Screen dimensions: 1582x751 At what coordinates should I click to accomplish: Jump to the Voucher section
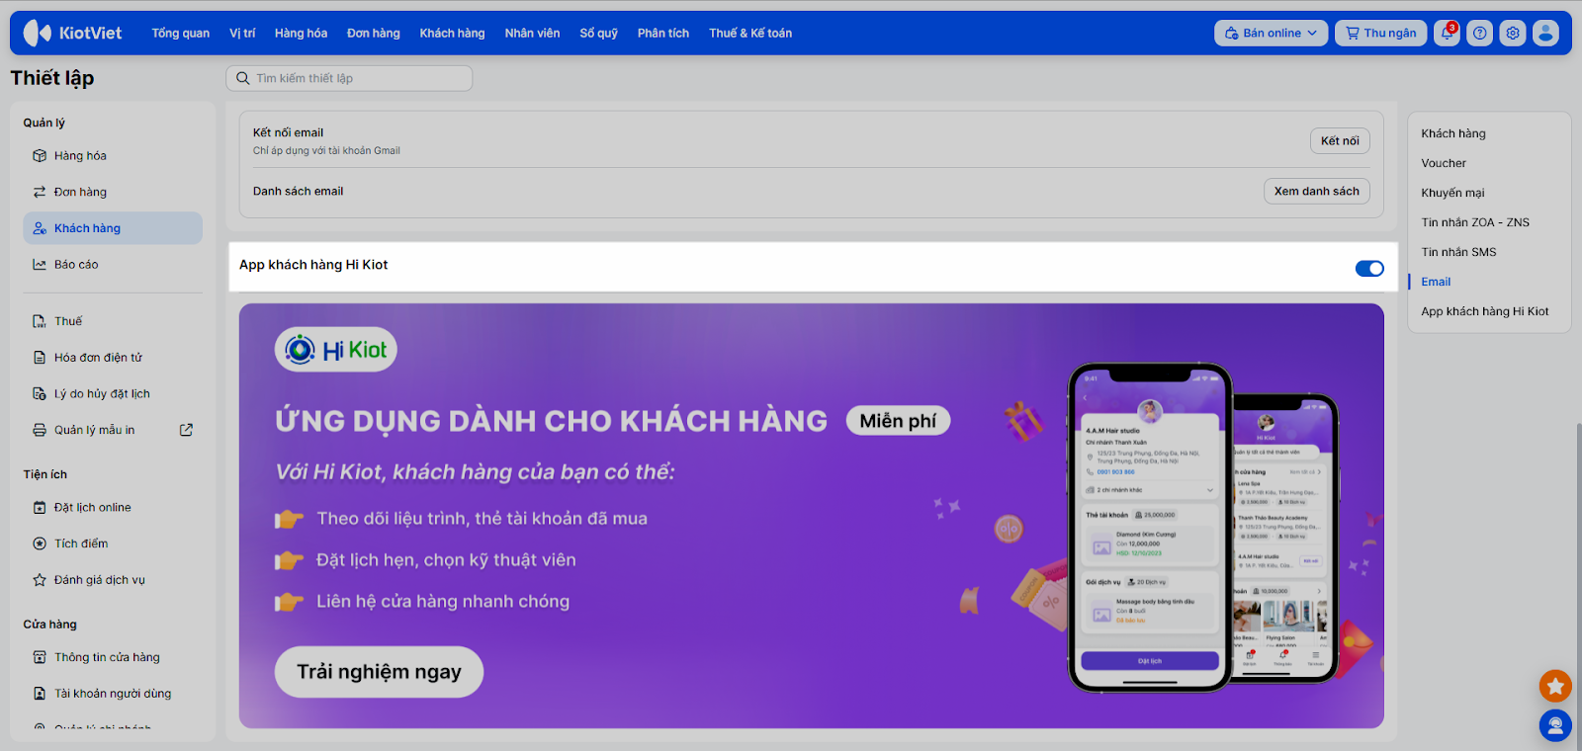[x=1444, y=163]
